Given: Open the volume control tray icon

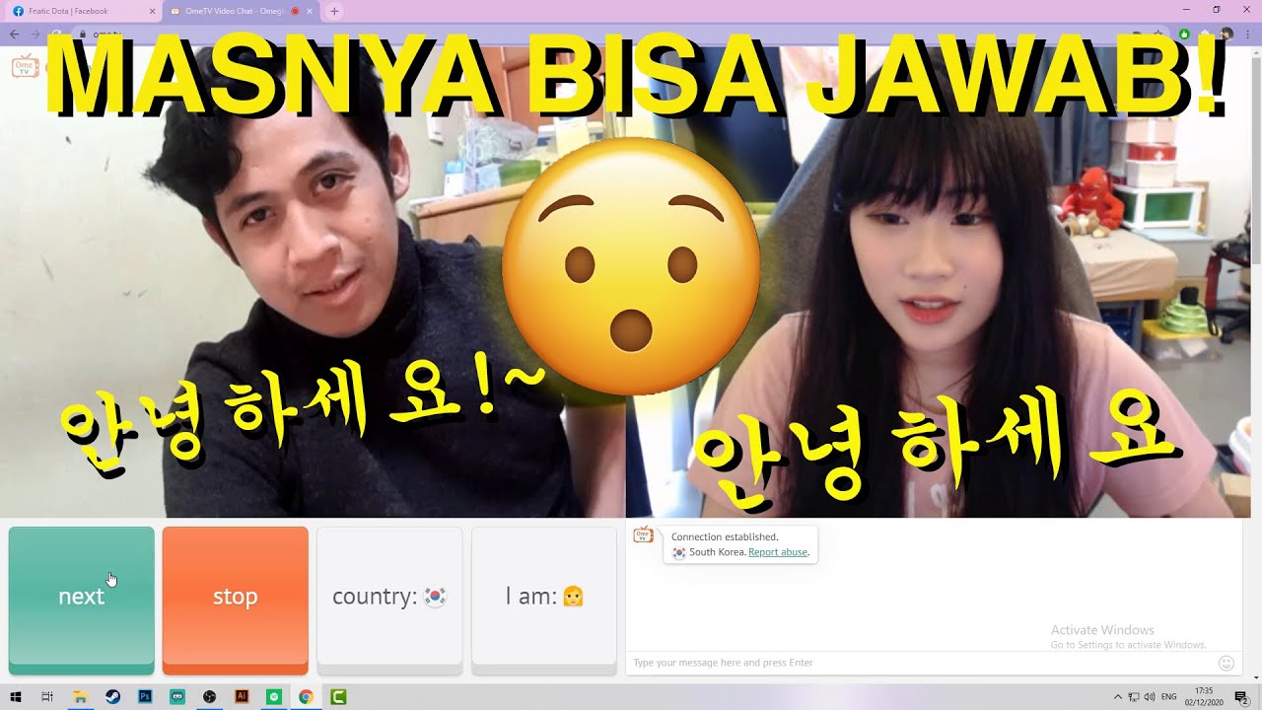Looking at the screenshot, I should point(1150,697).
